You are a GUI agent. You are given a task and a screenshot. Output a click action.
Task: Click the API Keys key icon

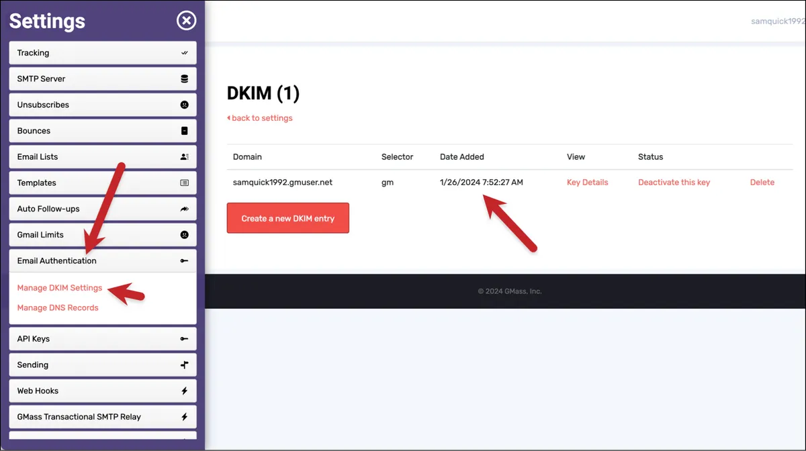pos(185,339)
